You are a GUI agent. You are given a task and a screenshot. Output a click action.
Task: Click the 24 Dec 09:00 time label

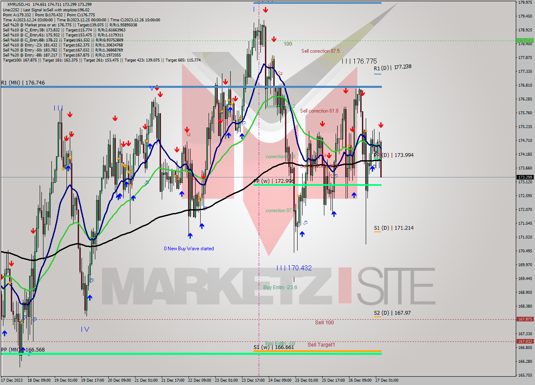coord(280,380)
